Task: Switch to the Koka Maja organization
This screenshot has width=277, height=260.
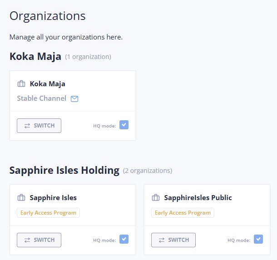Action: [x=39, y=126]
